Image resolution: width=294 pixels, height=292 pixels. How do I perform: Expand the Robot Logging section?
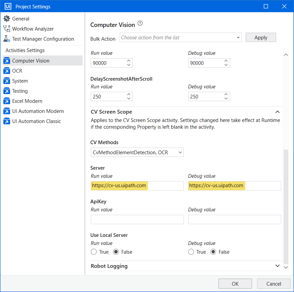[x=277, y=266]
